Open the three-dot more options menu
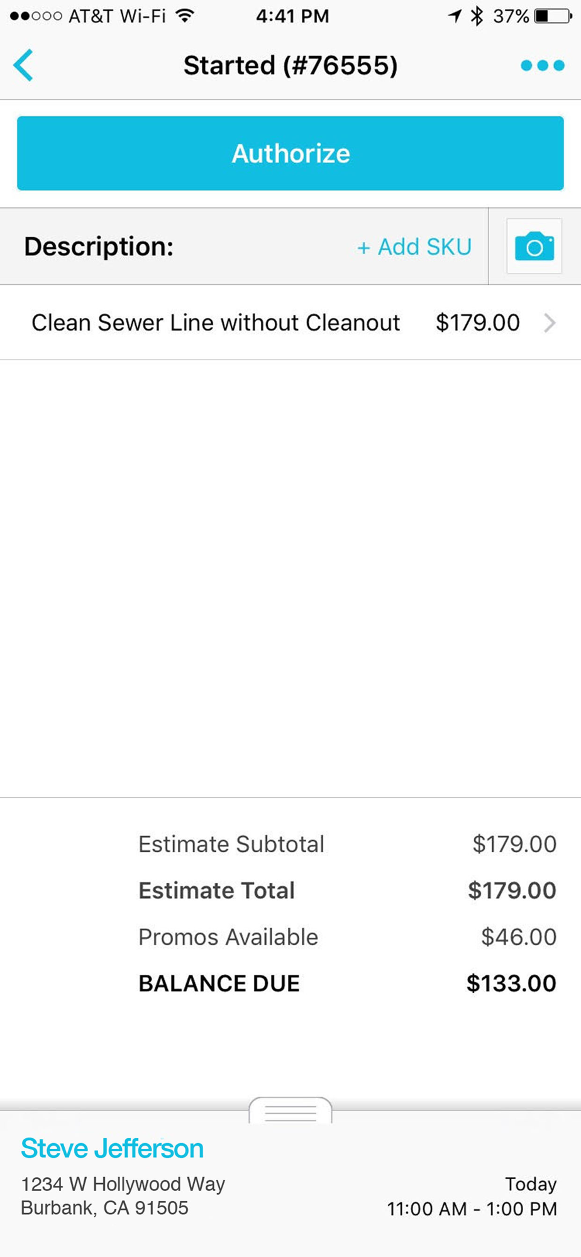581x1257 pixels. tap(542, 65)
